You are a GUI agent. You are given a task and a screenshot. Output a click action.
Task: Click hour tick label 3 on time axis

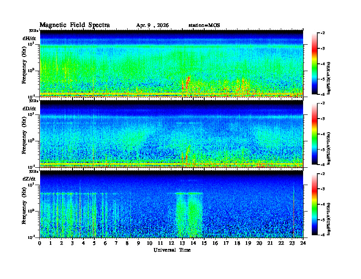(x=72, y=243)
